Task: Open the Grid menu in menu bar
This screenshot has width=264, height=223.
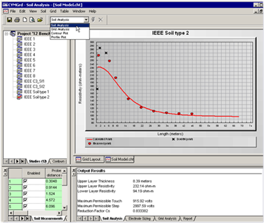Action: point(53,11)
